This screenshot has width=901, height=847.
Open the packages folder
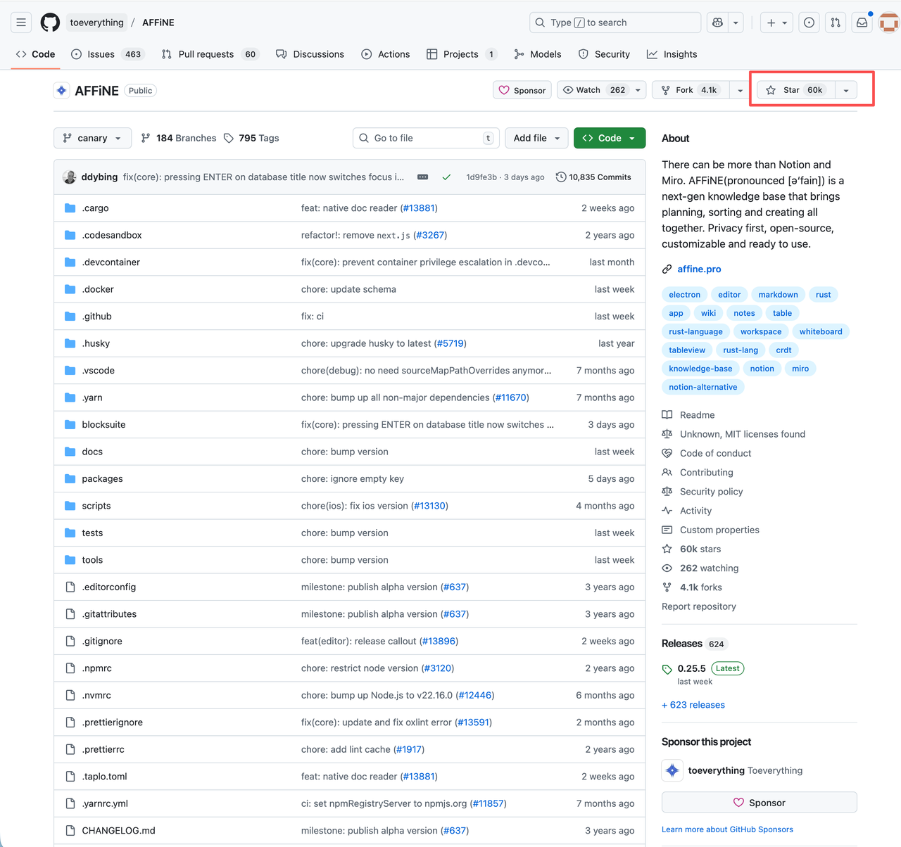(102, 479)
